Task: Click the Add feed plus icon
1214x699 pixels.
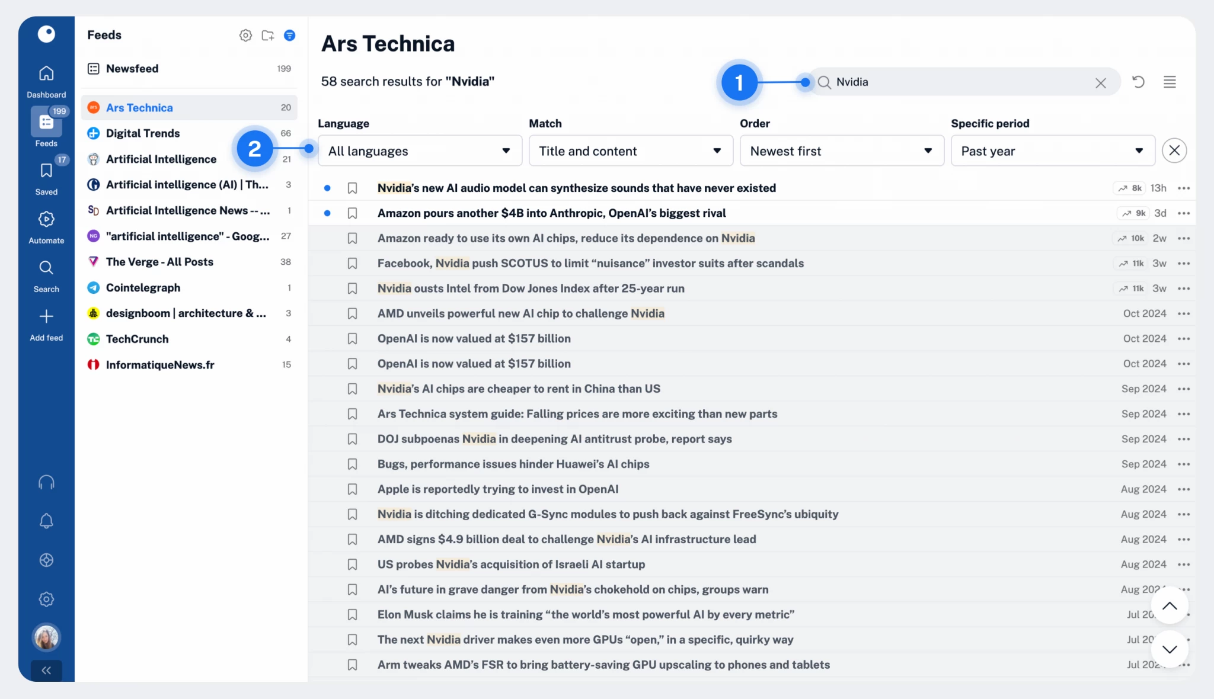Action: point(46,317)
